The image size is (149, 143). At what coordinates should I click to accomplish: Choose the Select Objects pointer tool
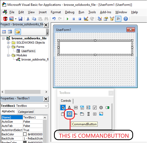(63, 108)
